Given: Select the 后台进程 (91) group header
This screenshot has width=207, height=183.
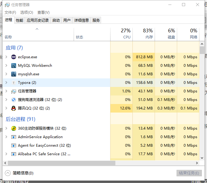Looking at the screenshot, I should click(x=20, y=119).
